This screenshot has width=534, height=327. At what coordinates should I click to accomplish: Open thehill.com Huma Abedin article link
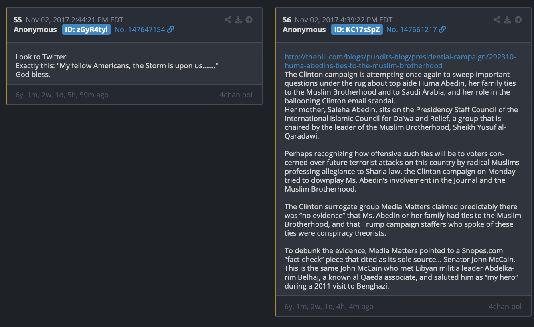click(x=400, y=61)
